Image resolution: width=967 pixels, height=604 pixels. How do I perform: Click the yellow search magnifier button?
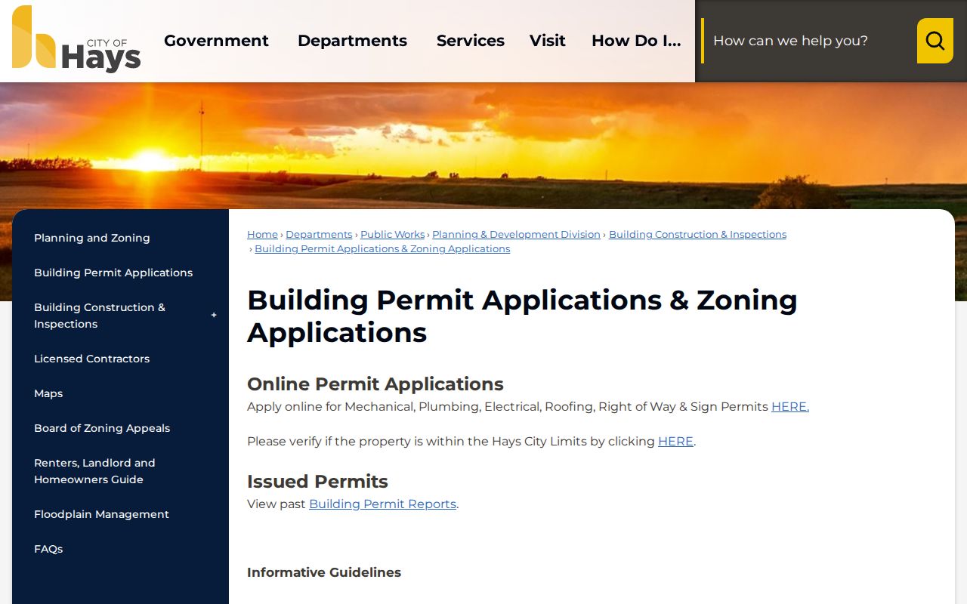(x=935, y=41)
